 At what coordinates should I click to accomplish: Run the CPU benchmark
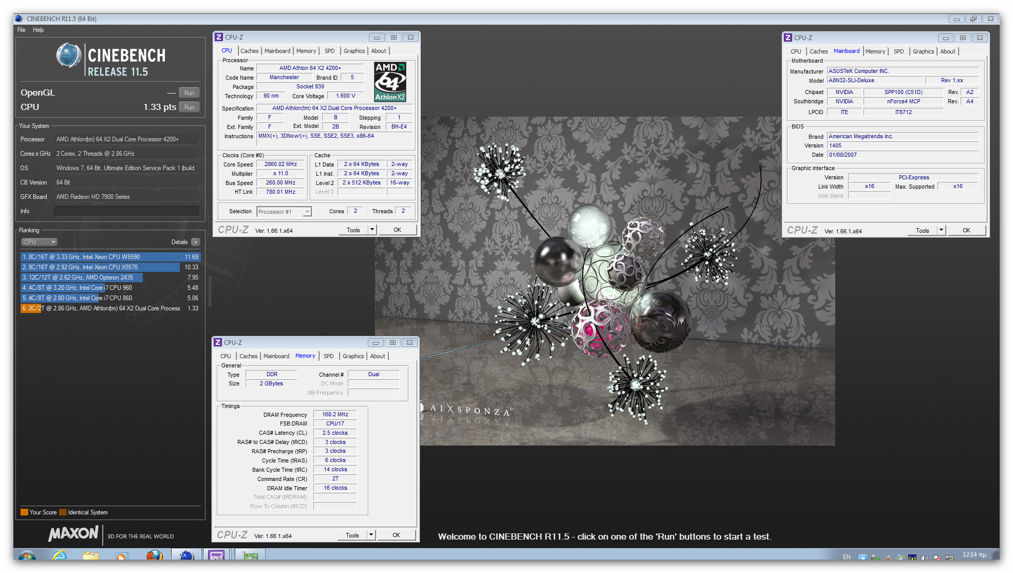tap(190, 107)
